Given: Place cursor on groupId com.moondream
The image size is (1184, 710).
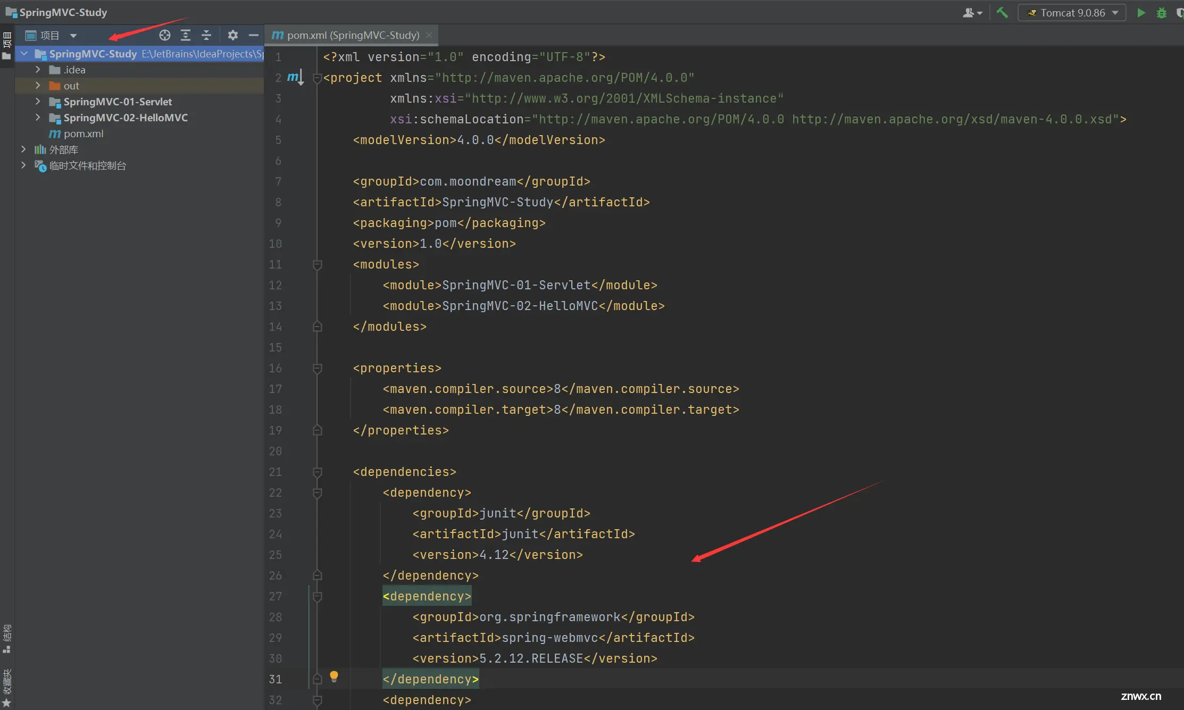Looking at the screenshot, I should 471,181.
